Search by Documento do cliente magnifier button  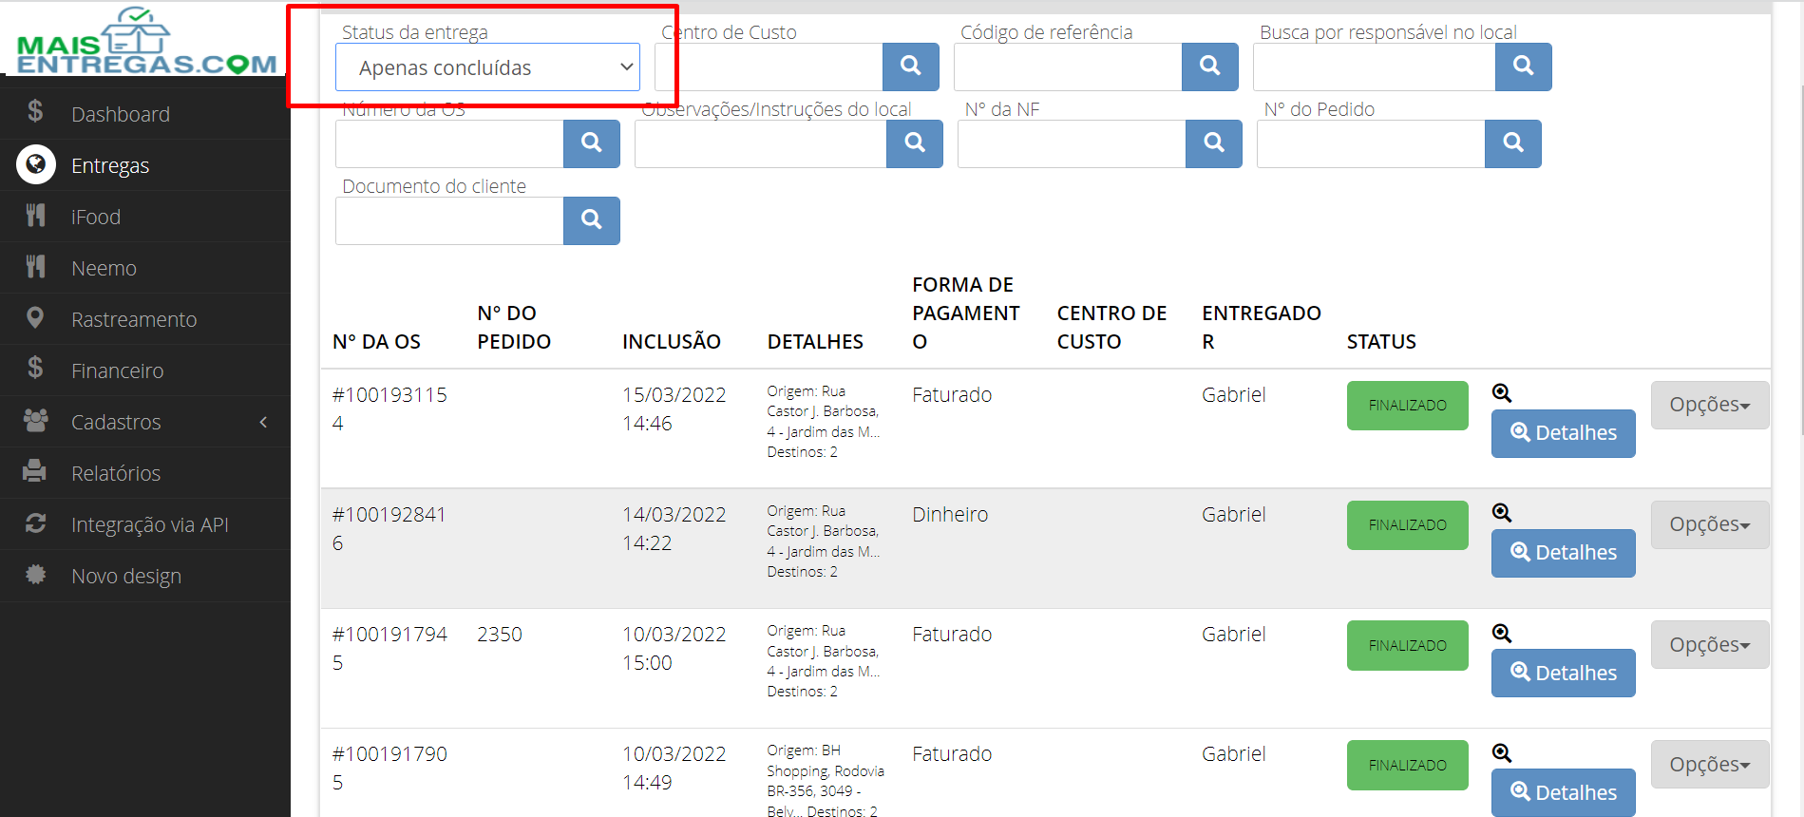coord(592,220)
